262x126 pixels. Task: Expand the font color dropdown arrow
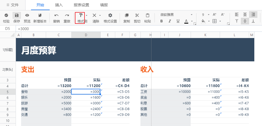tap(192, 21)
